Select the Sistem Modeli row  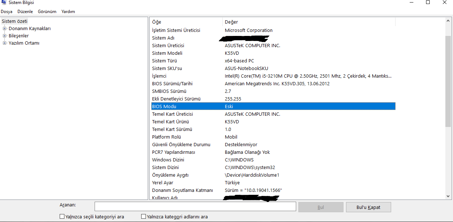tap(273, 53)
